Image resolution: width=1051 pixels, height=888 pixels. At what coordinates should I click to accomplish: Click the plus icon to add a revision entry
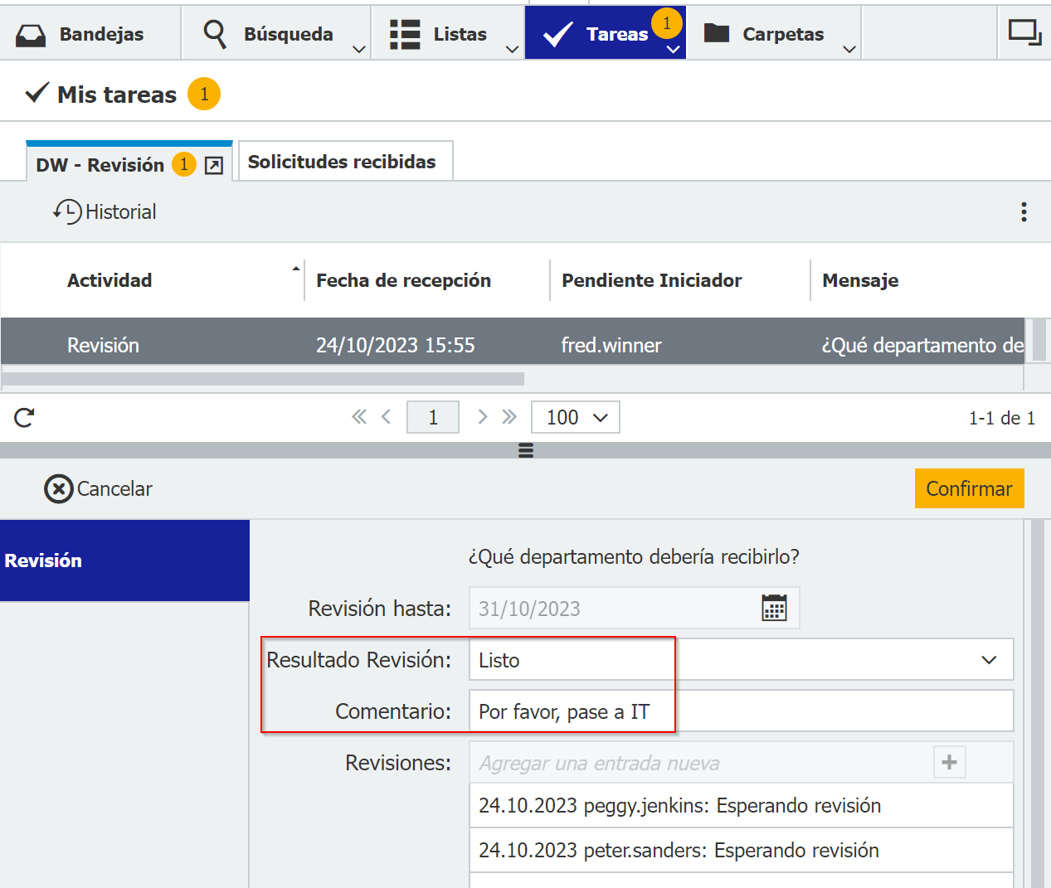point(948,762)
